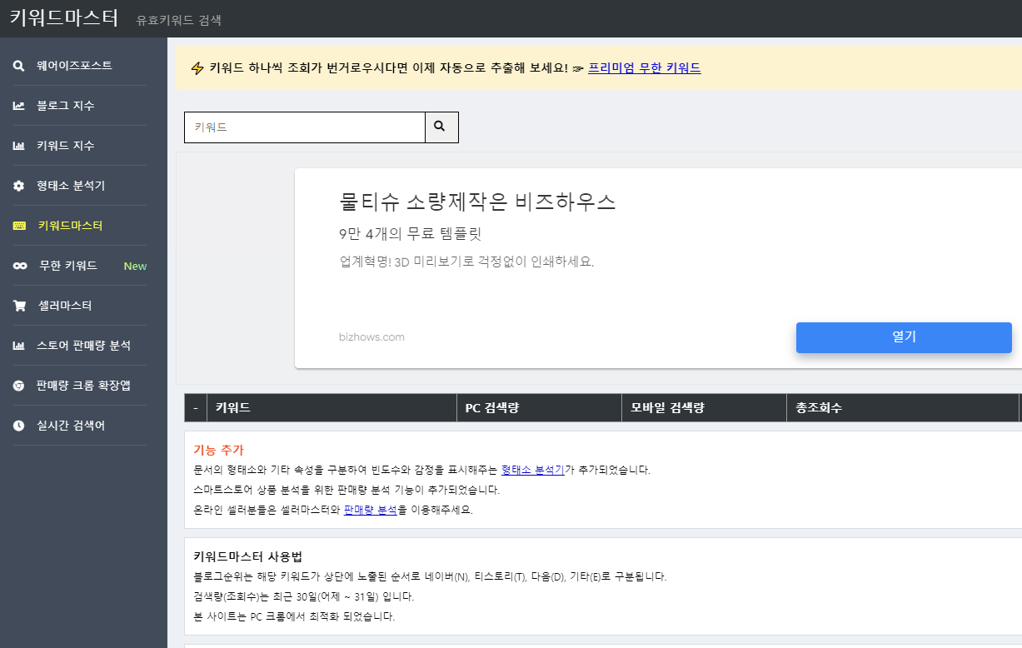Click the bar chart icon beside 스토어 판매량 분석
1022x648 pixels.
(18, 346)
